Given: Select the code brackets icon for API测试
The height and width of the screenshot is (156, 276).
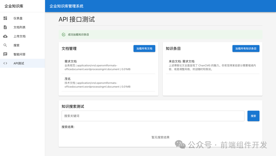Looking at the screenshot, I should 5,63.
